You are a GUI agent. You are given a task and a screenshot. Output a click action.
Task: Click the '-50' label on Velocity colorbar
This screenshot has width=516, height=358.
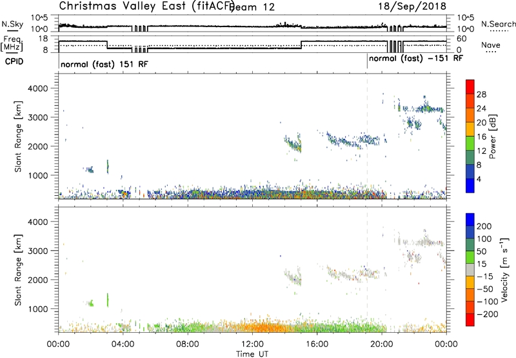pyautogui.click(x=485, y=289)
